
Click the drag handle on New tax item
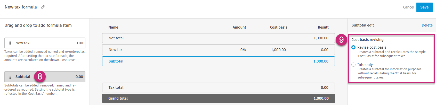pos(10,43)
